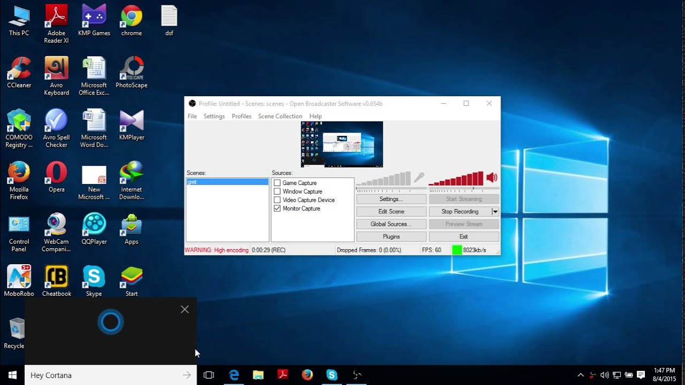
Task: Open the Profiles menu
Action: [241, 116]
